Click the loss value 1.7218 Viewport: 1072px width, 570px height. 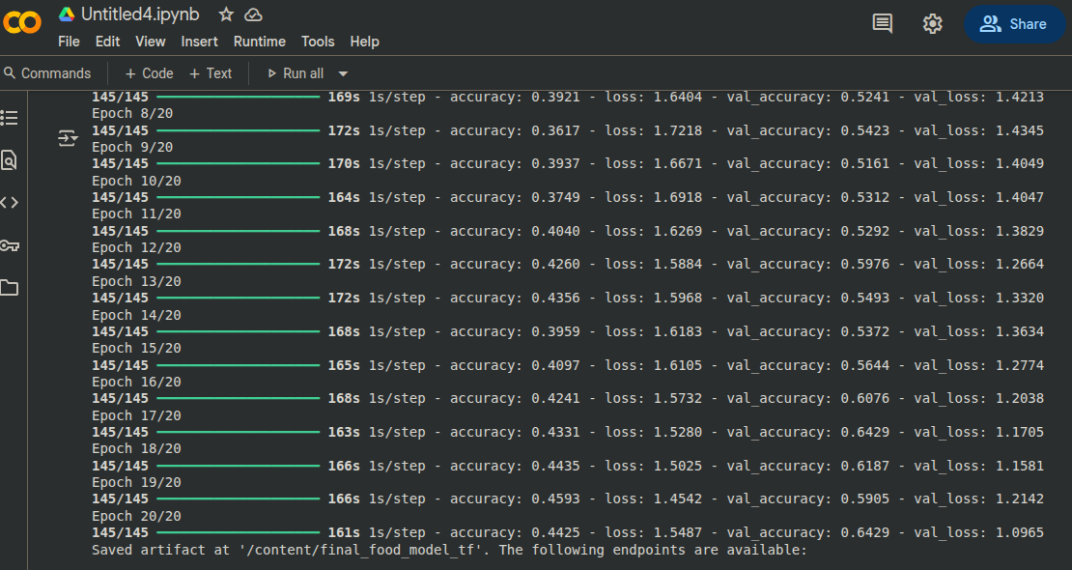pos(678,130)
